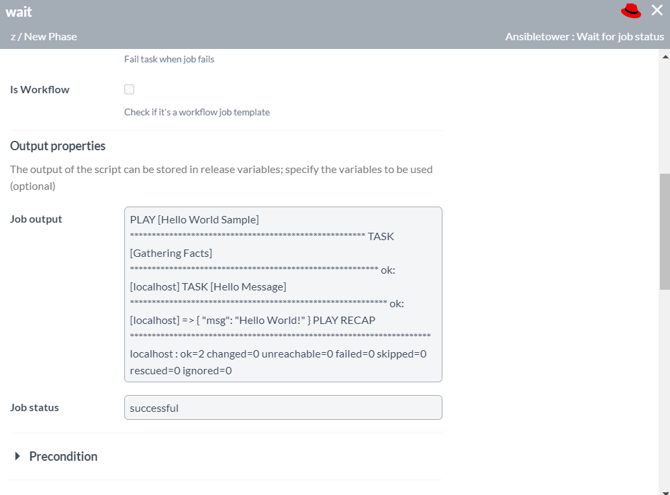Image resolution: width=670 pixels, height=495 pixels.
Task: Click inside the Job output text area
Action: [282, 294]
